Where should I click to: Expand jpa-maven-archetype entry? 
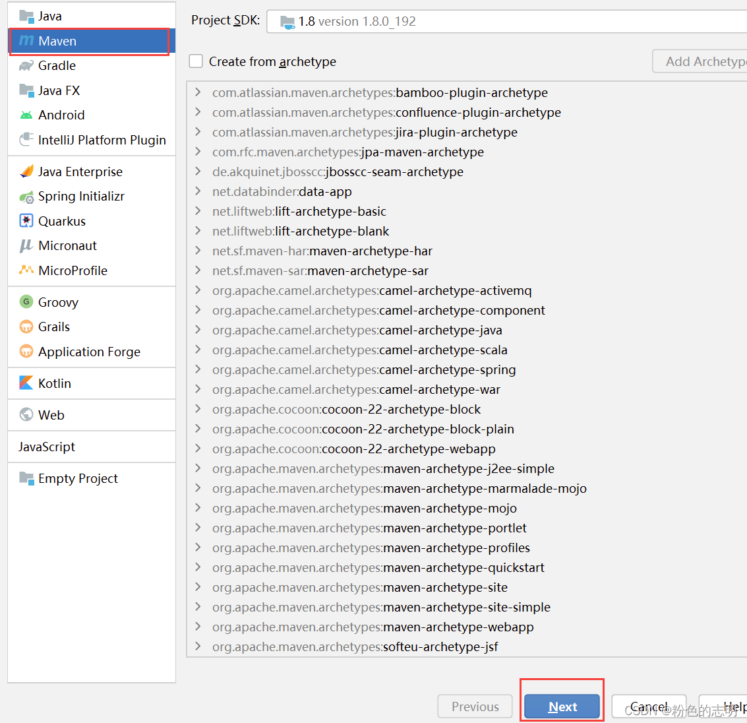tap(198, 152)
